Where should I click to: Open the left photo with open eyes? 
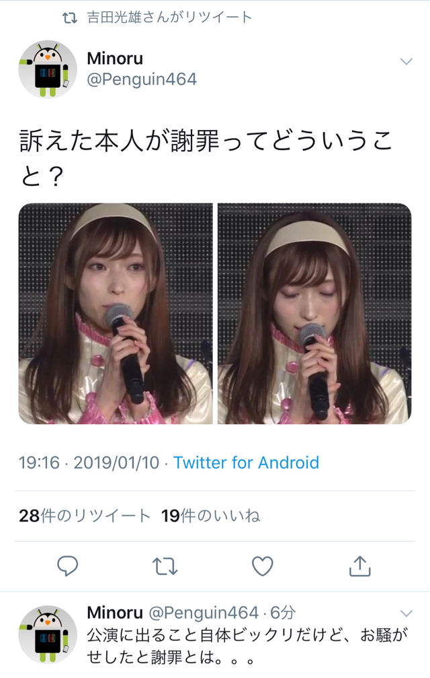(116, 314)
